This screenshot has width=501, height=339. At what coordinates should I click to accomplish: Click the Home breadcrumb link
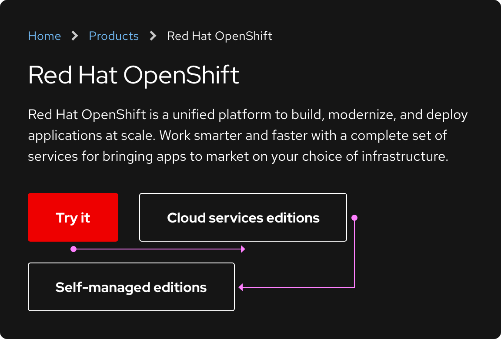tap(44, 36)
